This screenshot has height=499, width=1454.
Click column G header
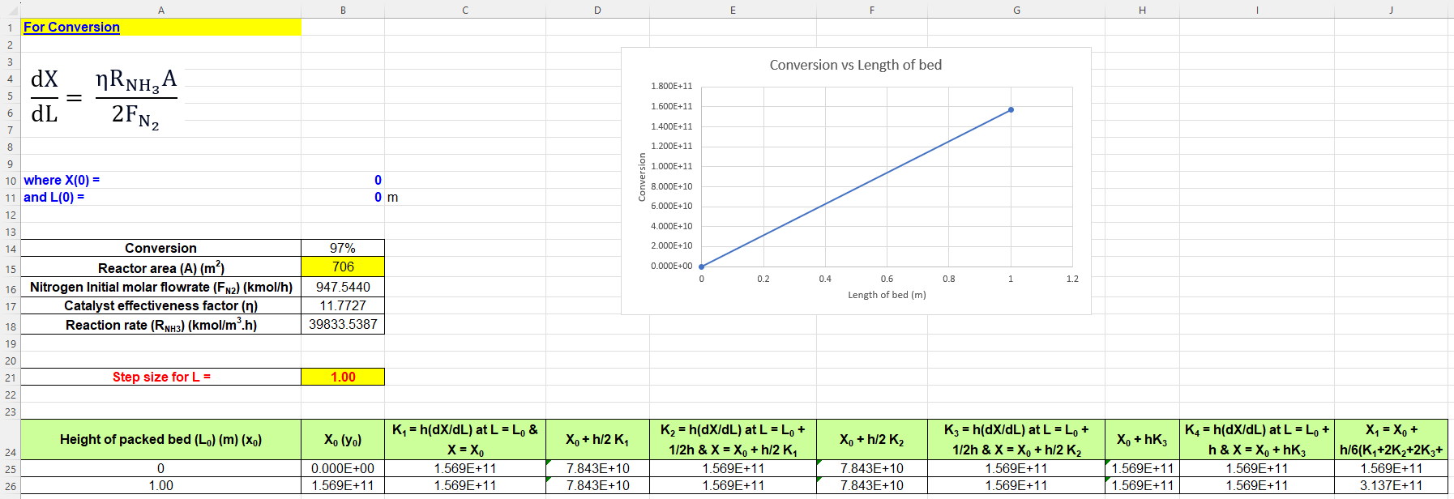[x=1016, y=10]
